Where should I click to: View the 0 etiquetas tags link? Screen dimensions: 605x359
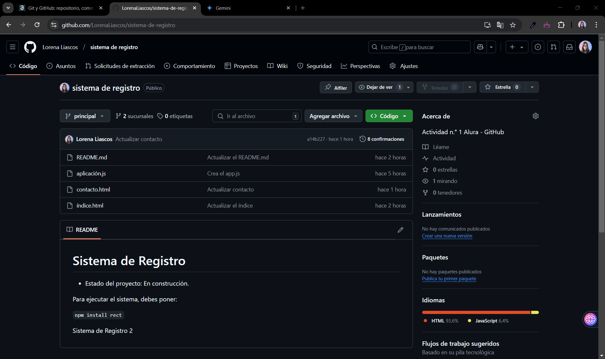175,116
